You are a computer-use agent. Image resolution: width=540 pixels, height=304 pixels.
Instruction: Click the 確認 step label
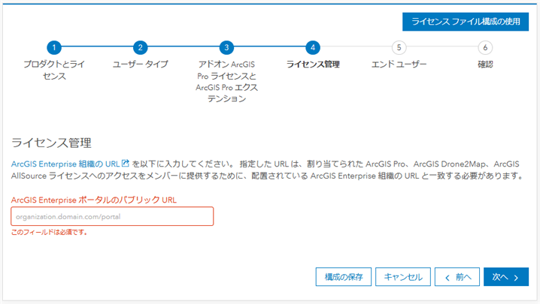point(485,64)
